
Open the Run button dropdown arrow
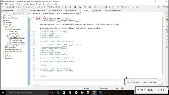point(73,7)
